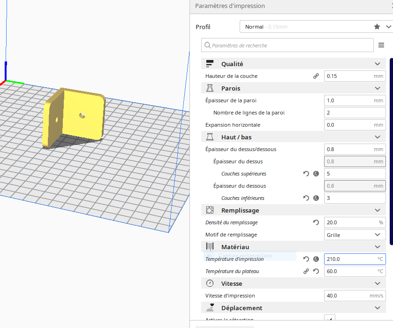Click the settings panel vertical scrollbar
Image resolution: width=393 pixels, height=328 pixels.
tap(391, 150)
